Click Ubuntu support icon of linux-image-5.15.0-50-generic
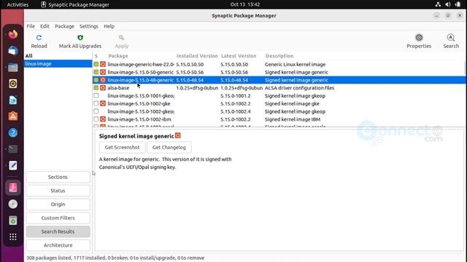Screen dimensions: 467x262 point(103,72)
